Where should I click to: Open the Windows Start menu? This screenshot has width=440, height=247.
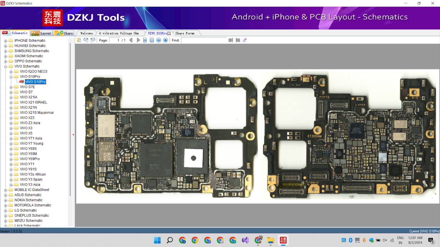coord(157,240)
